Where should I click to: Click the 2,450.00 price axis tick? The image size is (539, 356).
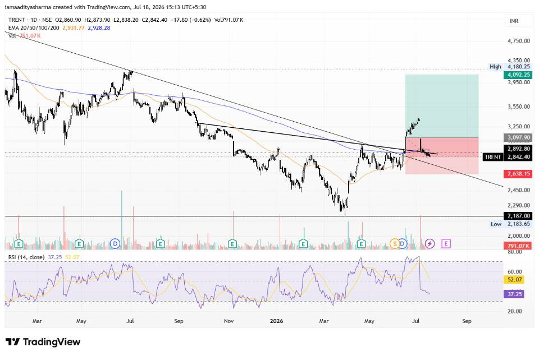coord(519,190)
